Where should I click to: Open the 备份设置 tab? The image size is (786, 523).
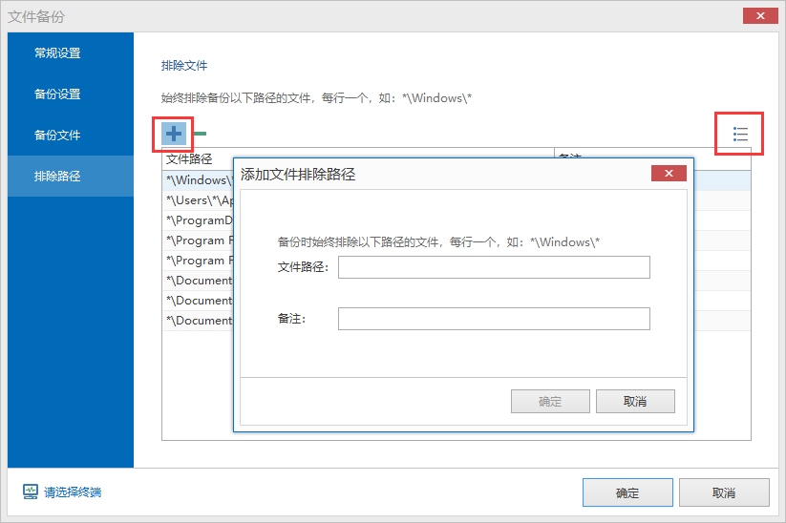pyautogui.click(x=57, y=94)
